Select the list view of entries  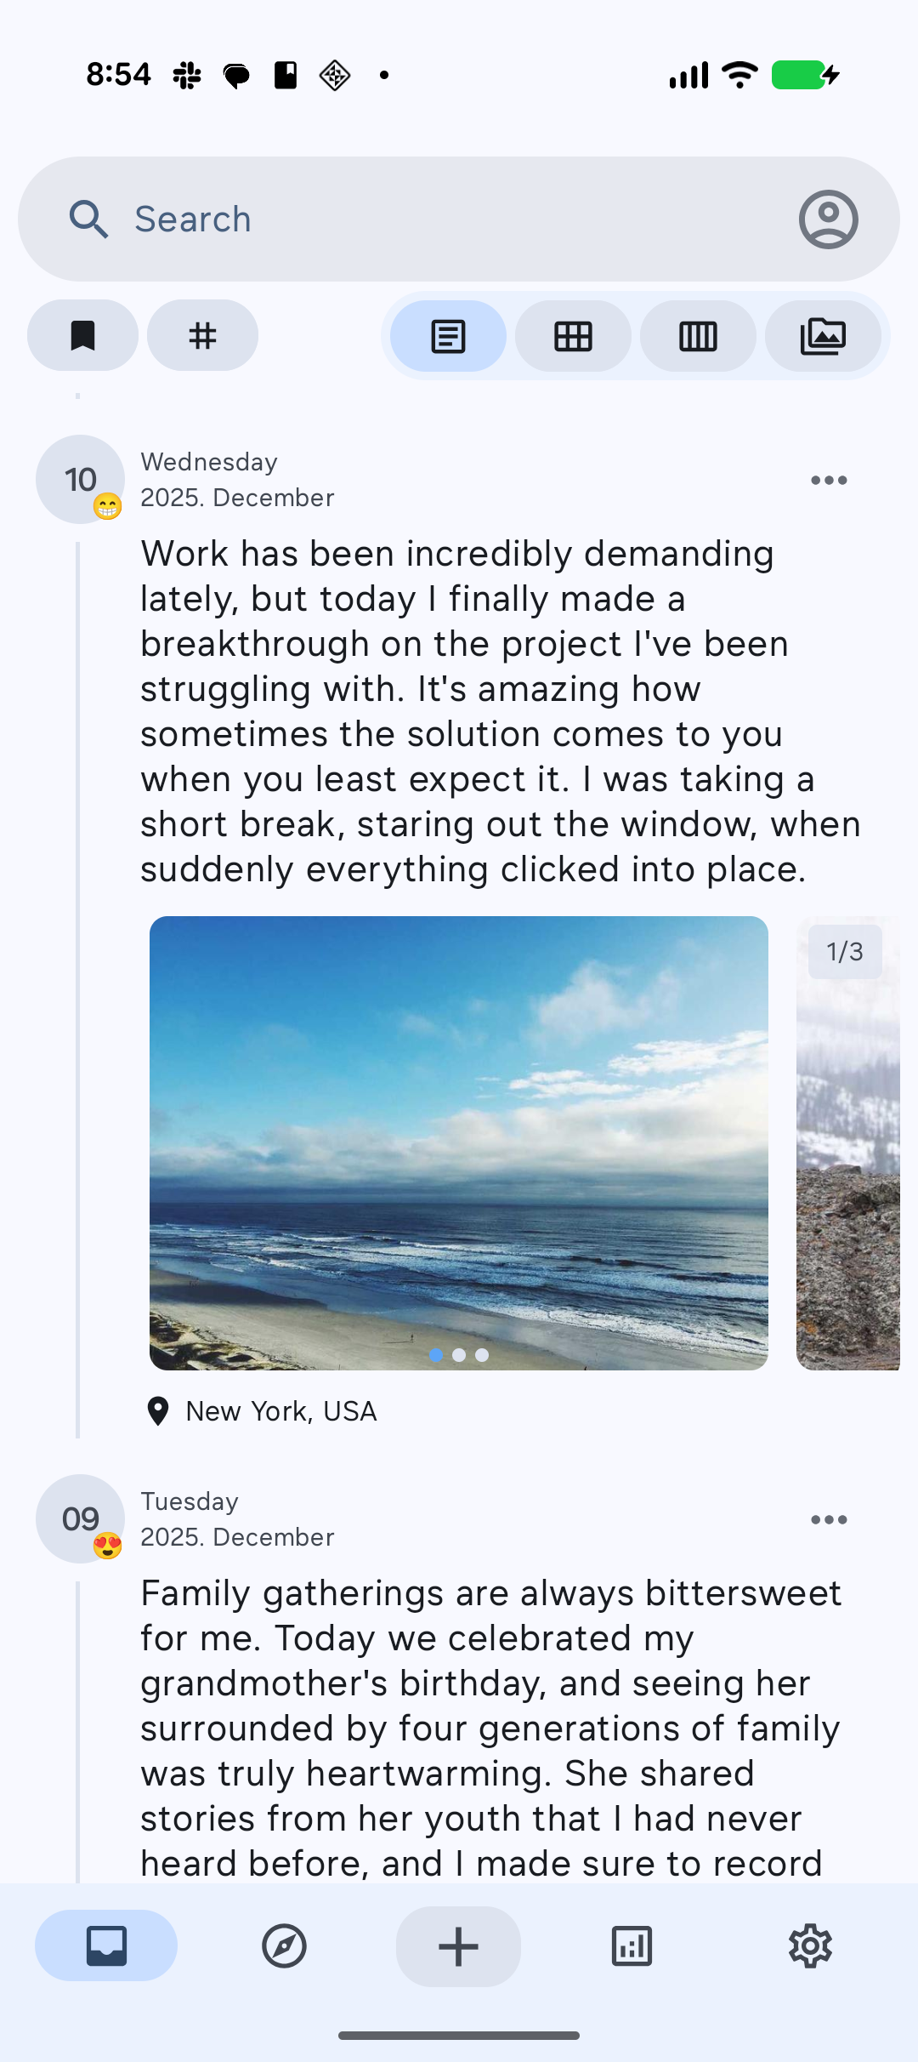tap(448, 336)
